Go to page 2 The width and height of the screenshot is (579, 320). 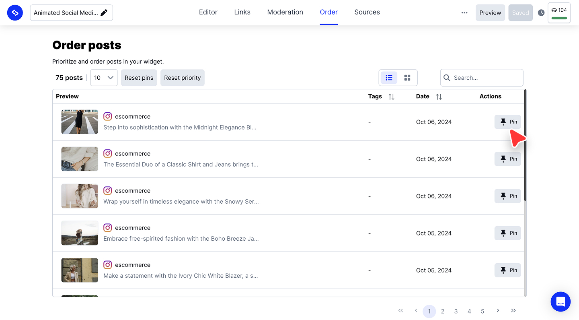coord(442,311)
